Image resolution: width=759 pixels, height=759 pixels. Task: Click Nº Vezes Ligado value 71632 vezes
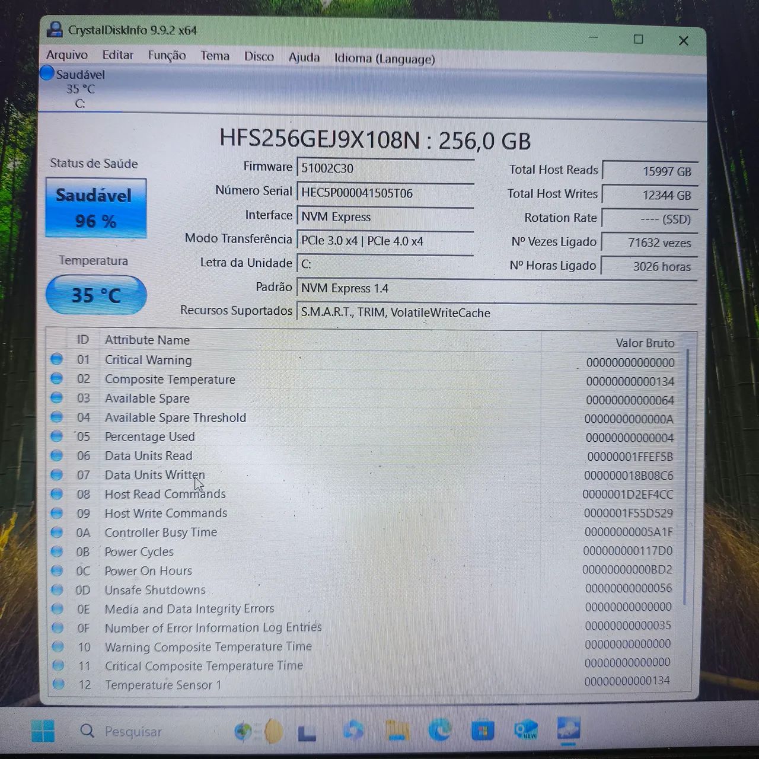pos(650,243)
